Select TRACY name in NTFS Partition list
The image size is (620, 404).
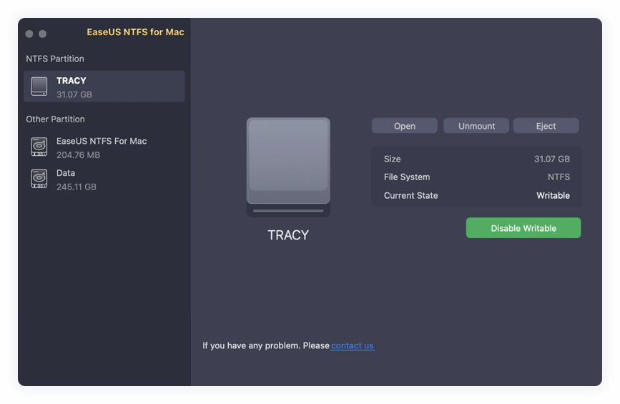72,81
